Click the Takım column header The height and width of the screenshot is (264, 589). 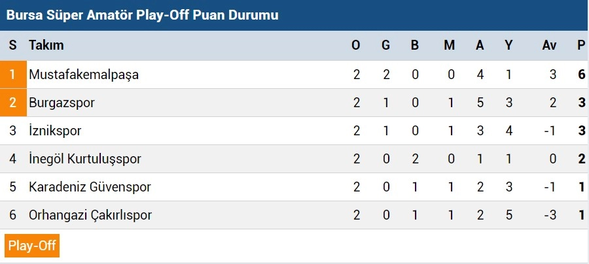click(x=46, y=45)
